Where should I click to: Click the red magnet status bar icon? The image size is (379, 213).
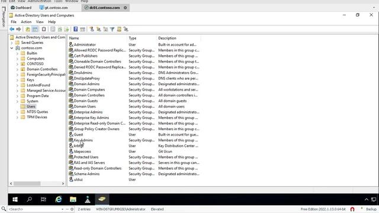tap(352, 209)
